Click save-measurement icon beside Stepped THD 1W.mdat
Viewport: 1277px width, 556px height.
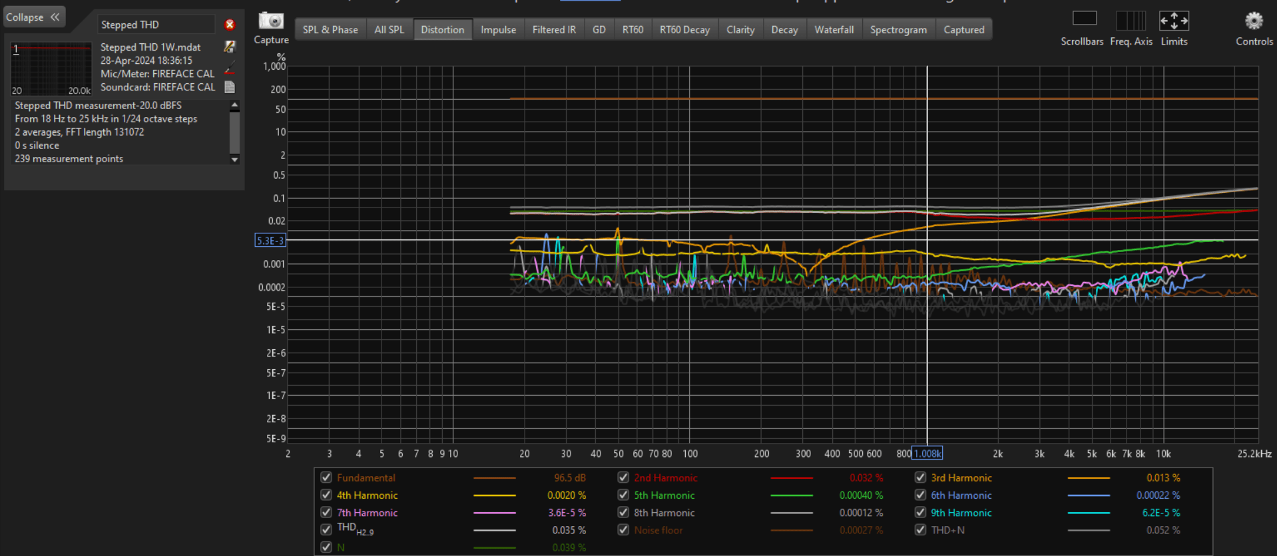pos(230,47)
